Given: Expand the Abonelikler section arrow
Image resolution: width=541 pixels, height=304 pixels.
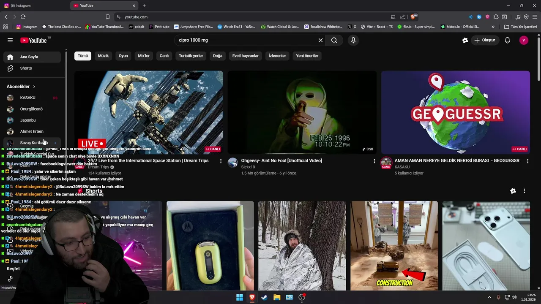Looking at the screenshot, I should [34, 87].
